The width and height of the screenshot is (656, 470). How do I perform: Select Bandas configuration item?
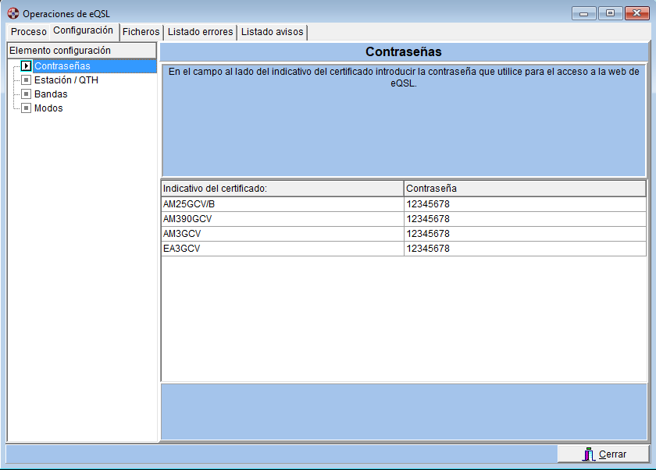click(51, 94)
